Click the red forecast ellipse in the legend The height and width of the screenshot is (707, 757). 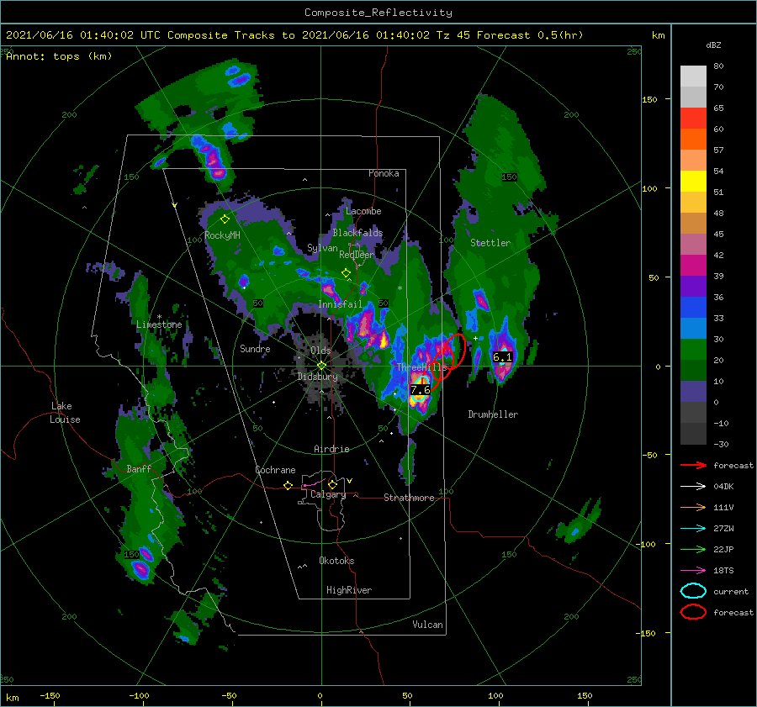693,612
